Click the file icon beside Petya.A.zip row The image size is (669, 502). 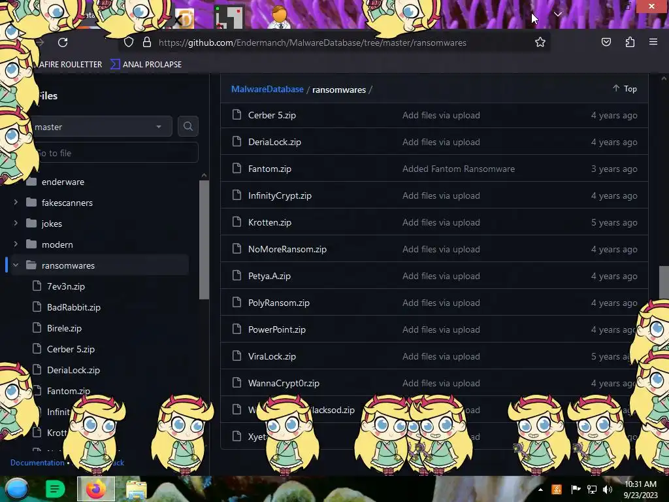point(237,275)
